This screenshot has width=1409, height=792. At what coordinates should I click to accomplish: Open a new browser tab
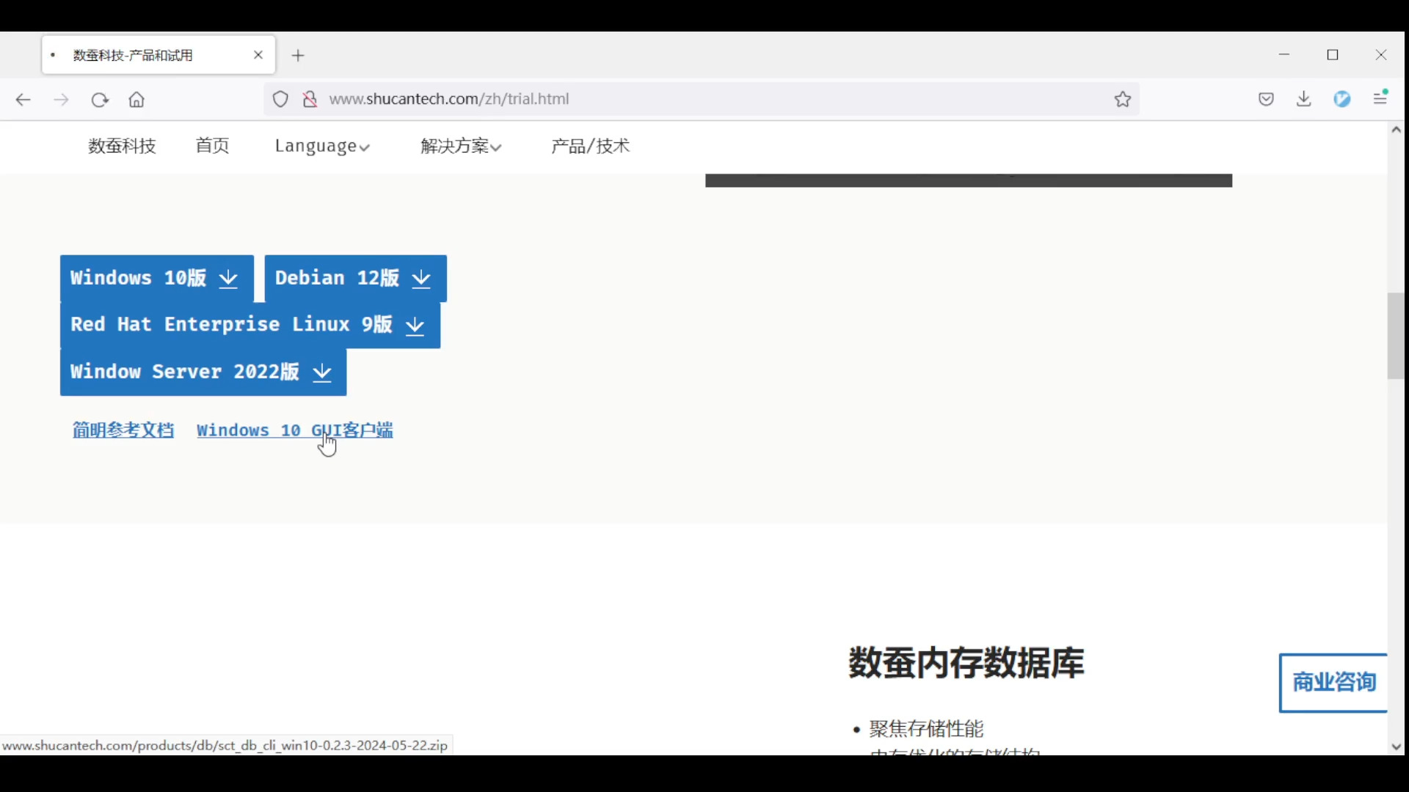298,56
